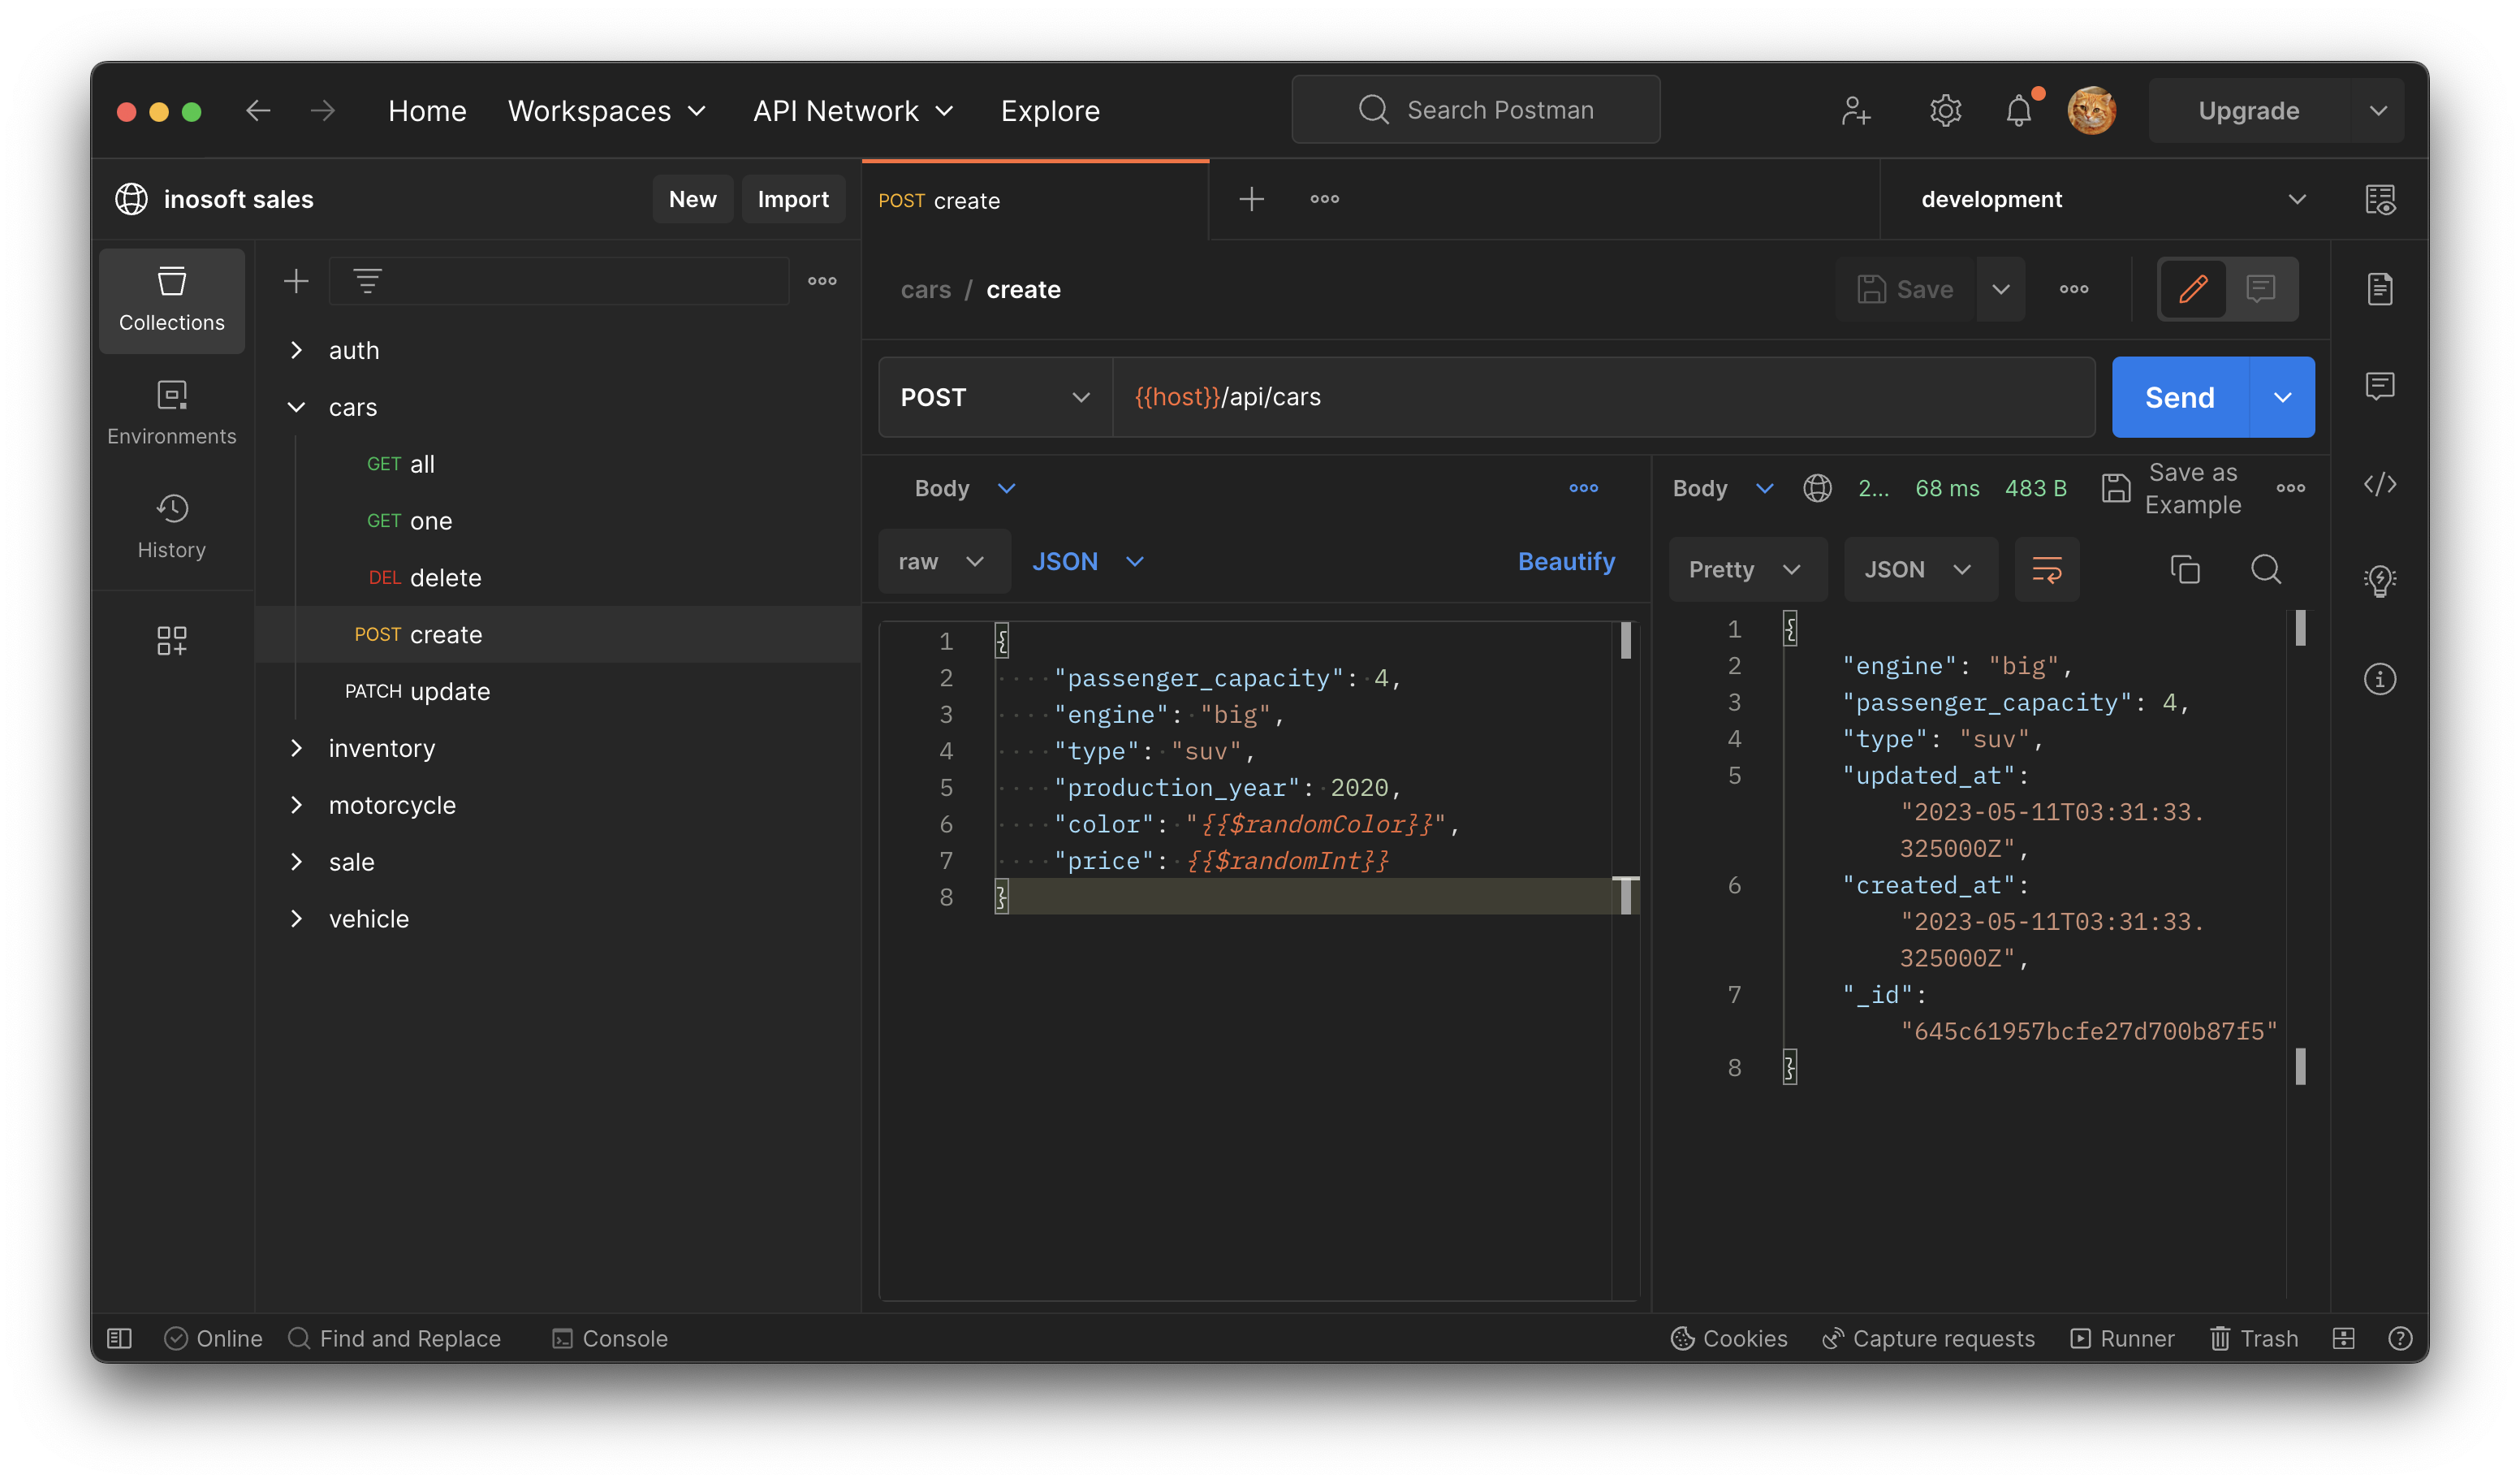Search within the response body

coord(2266,569)
